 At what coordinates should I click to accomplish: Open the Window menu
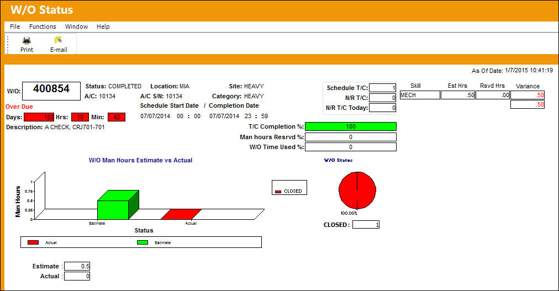(x=76, y=27)
